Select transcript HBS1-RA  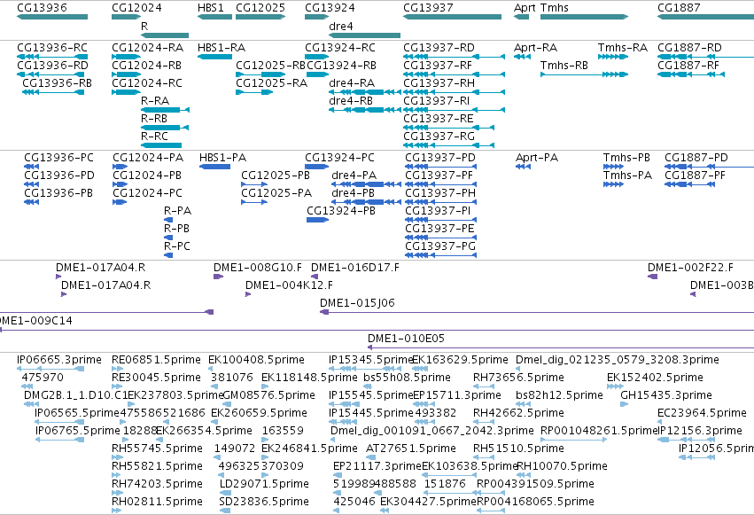pyautogui.click(x=222, y=48)
